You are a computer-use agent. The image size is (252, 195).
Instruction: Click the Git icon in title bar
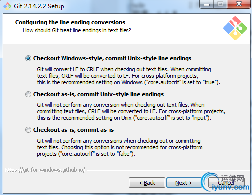click(x=7, y=6)
